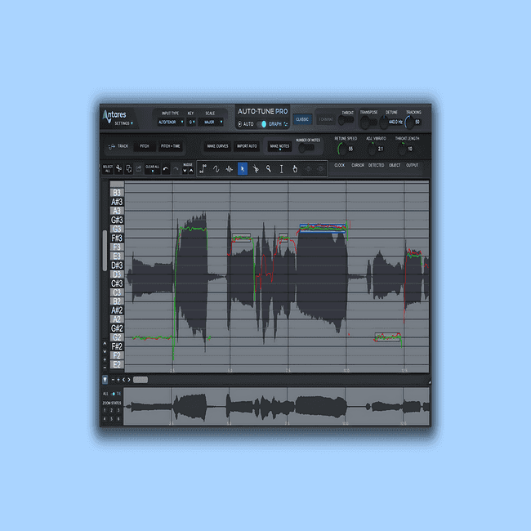
Task: Click the graph mode icon right of GRAPH
Action: [286, 124]
